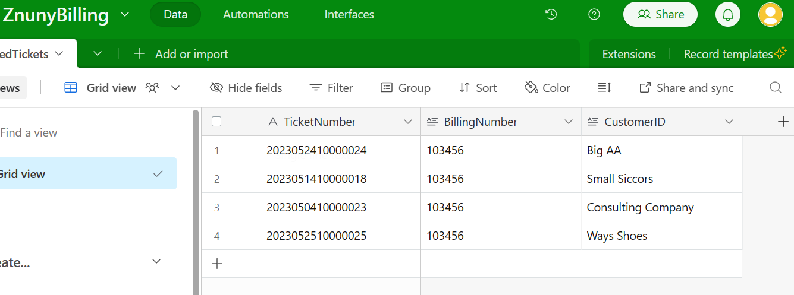Expand the TicketNumber column dropdown
The height and width of the screenshot is (295, 794).
(408, 122)
